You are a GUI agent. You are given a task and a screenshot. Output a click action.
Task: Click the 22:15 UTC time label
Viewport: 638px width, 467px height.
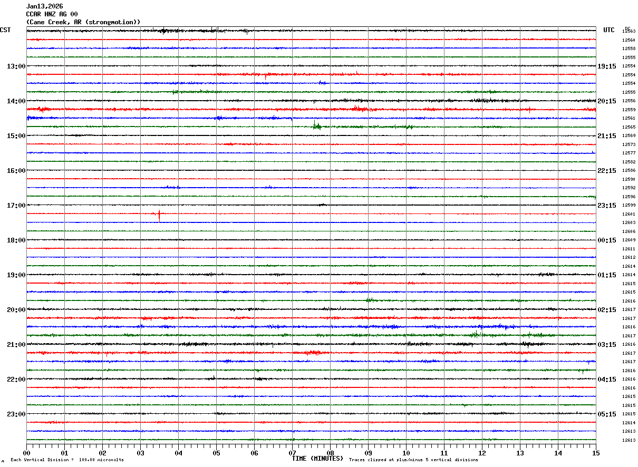click(x=606, y=171)
